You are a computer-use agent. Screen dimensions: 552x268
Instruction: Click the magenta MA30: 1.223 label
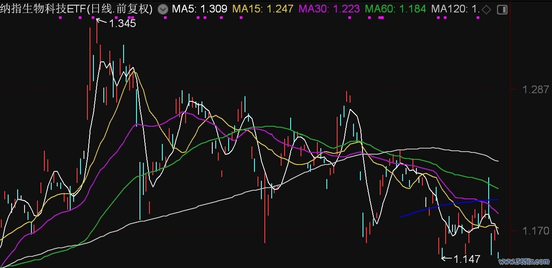pyautogui.click(x=329, y=9)
